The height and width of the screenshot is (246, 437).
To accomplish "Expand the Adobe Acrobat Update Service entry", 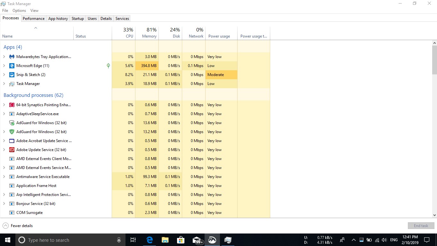I will (x=4, y=141).
